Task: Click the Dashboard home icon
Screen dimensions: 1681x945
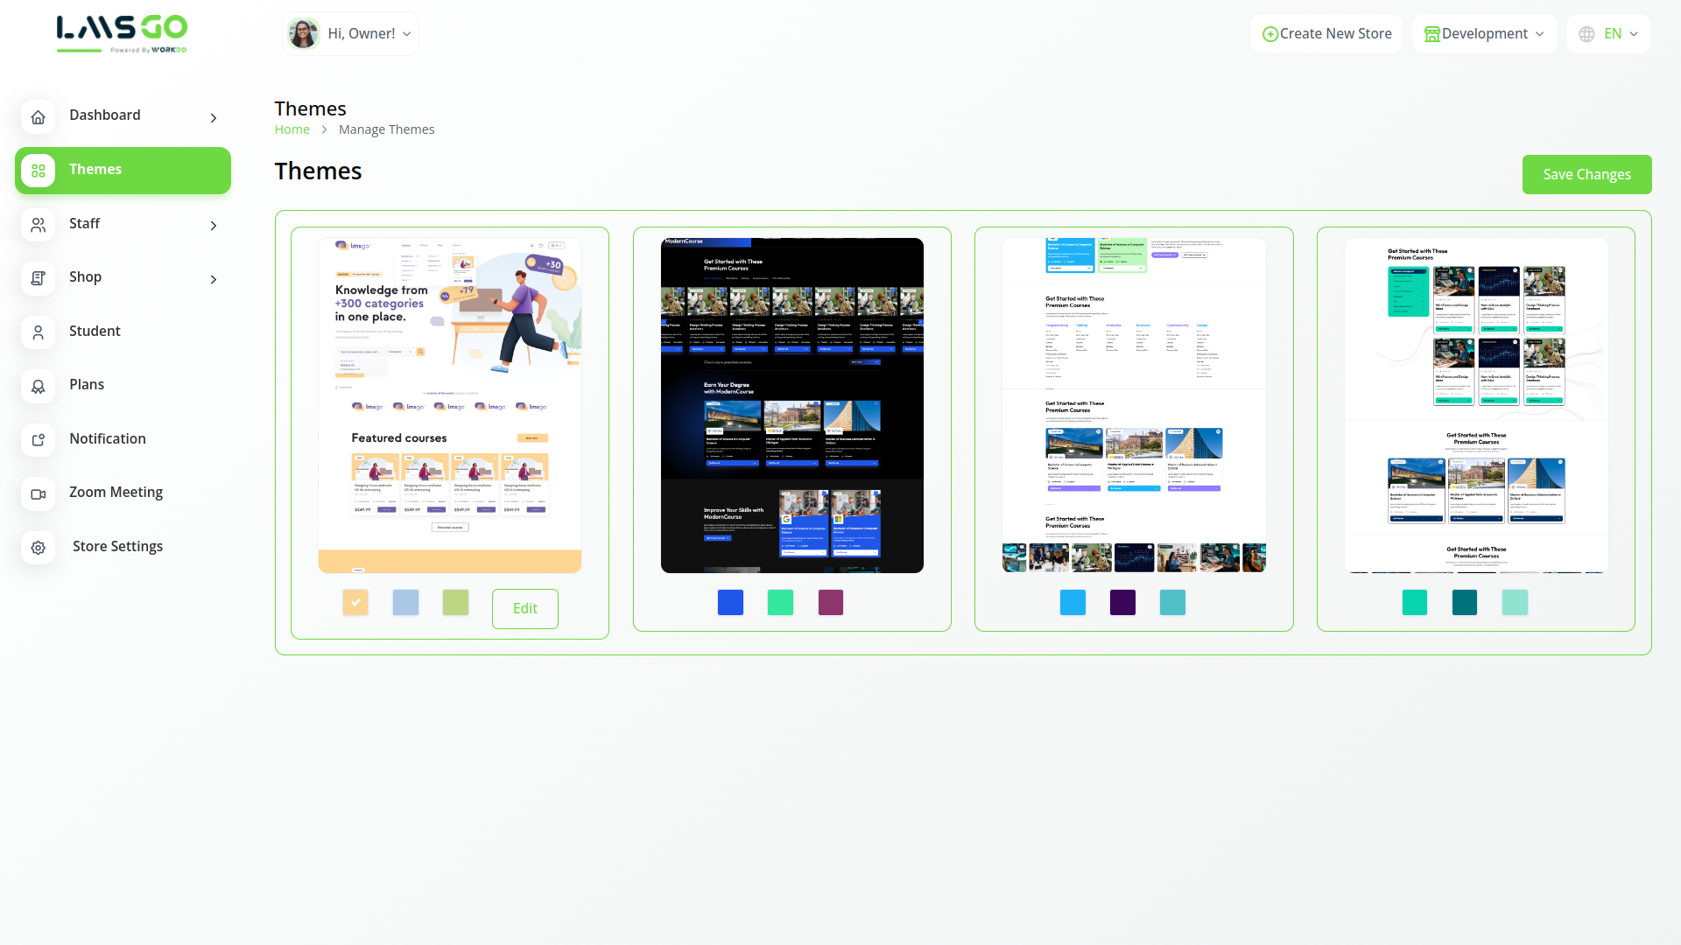Action: coord(38,116)
